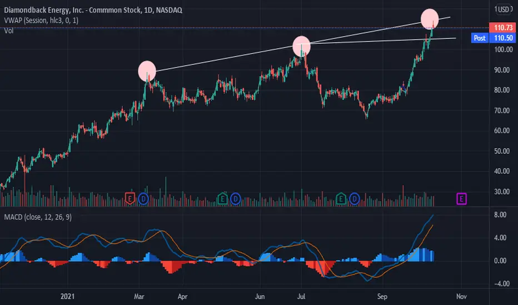The width and height of the screenshot is (518, 305).
Task: Click the green earnings E marker in August
Action: click(x=341, y=199)
